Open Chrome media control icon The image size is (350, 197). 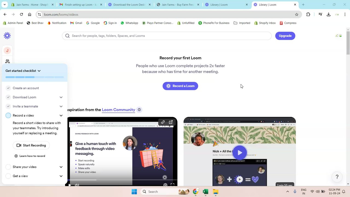click(320, 15)
